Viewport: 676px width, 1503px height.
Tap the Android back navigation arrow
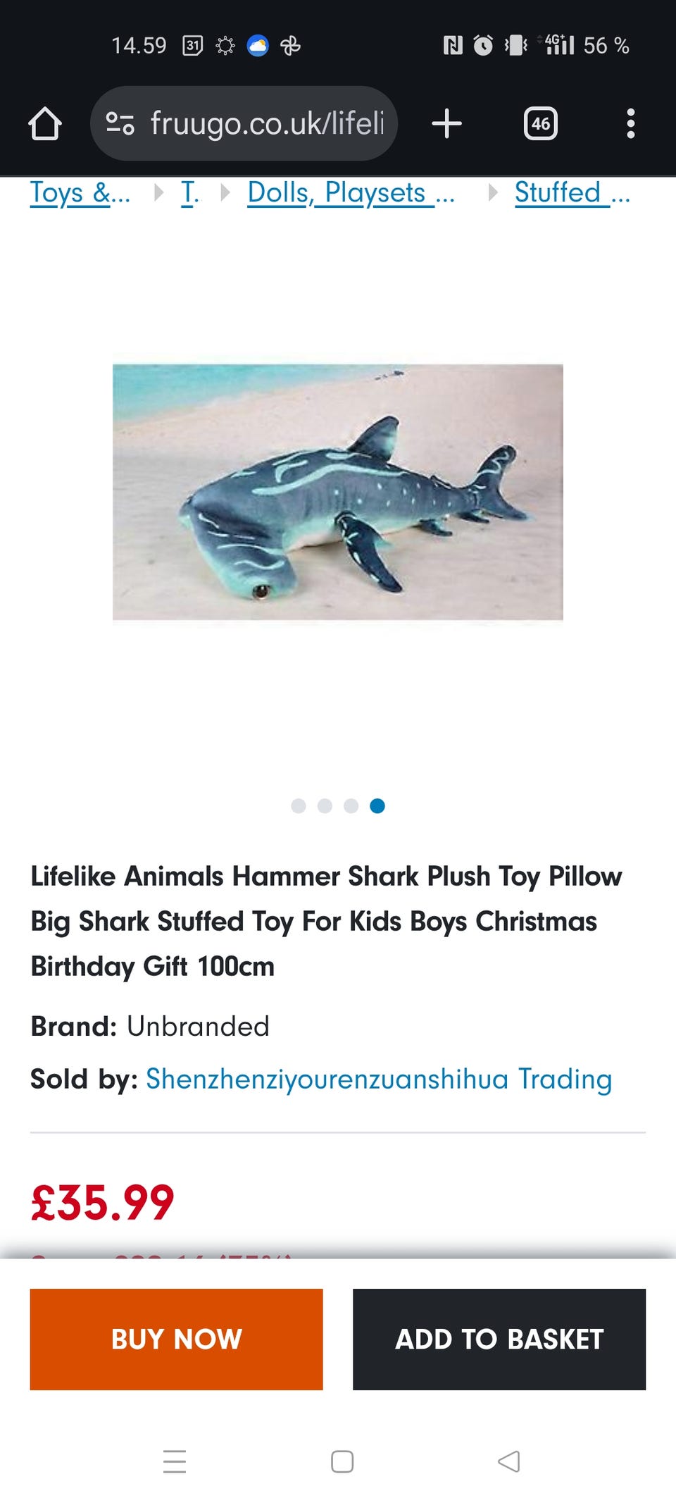point(508,1461)
